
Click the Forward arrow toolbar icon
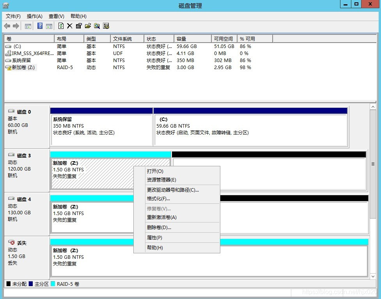16,26
